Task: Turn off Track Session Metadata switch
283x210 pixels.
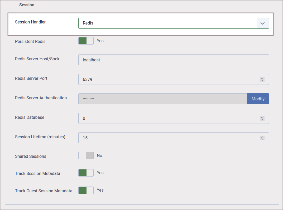Action: (86, 173)
